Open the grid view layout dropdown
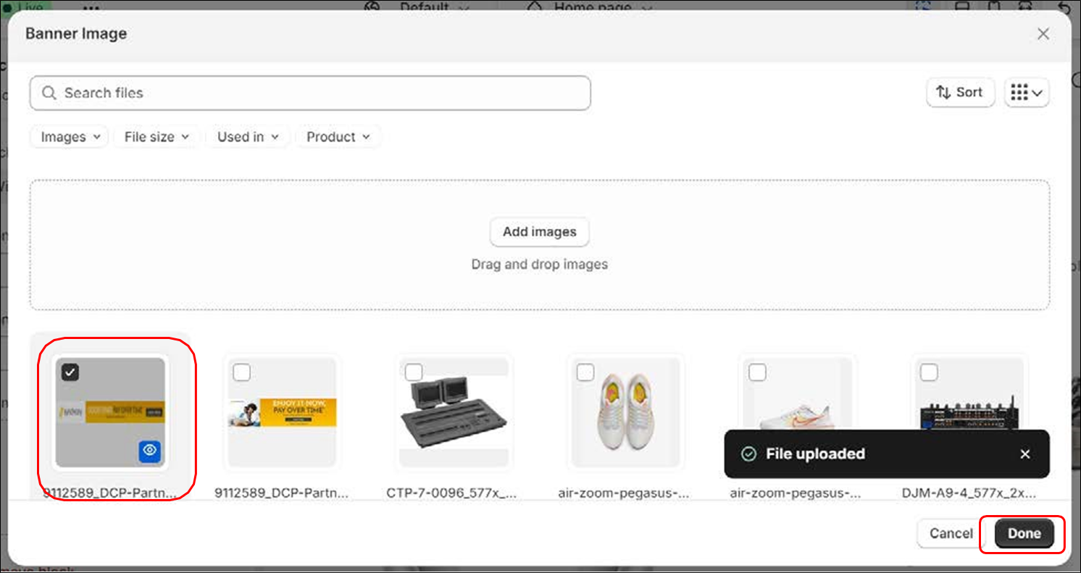Screen dimensions: 1081x573 point(1027,92)
